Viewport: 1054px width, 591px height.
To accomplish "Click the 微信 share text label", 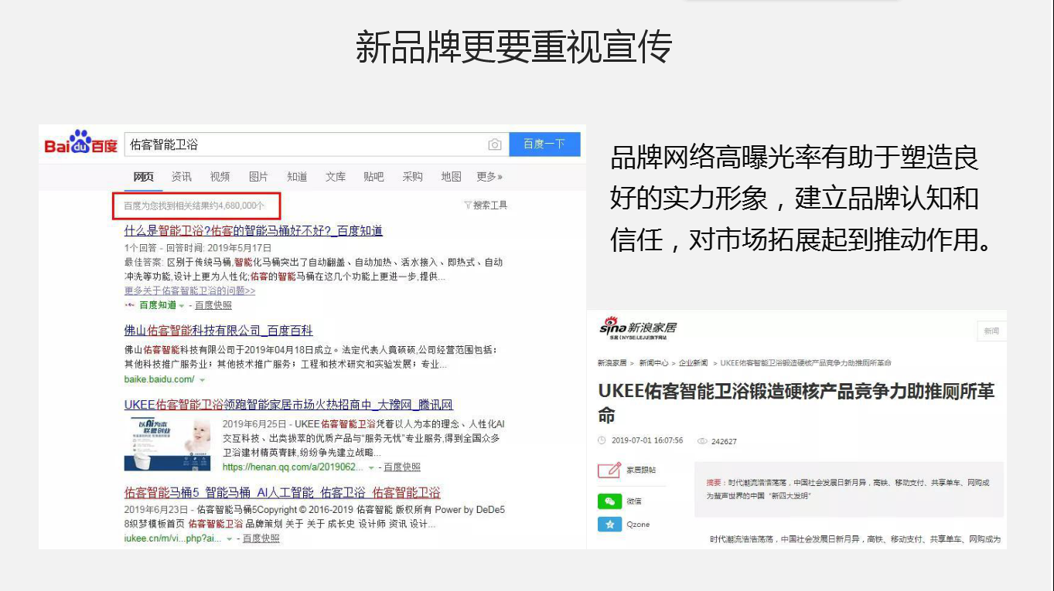I will 634,501.
